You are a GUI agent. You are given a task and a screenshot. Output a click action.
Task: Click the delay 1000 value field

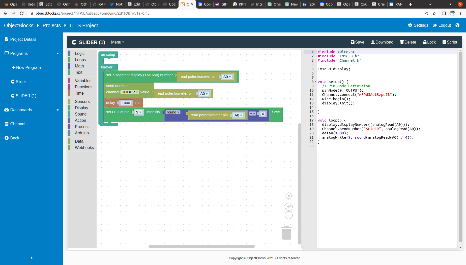coord(126,103)
